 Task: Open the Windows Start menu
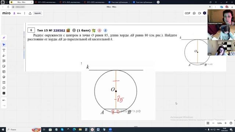pos(3,129)
